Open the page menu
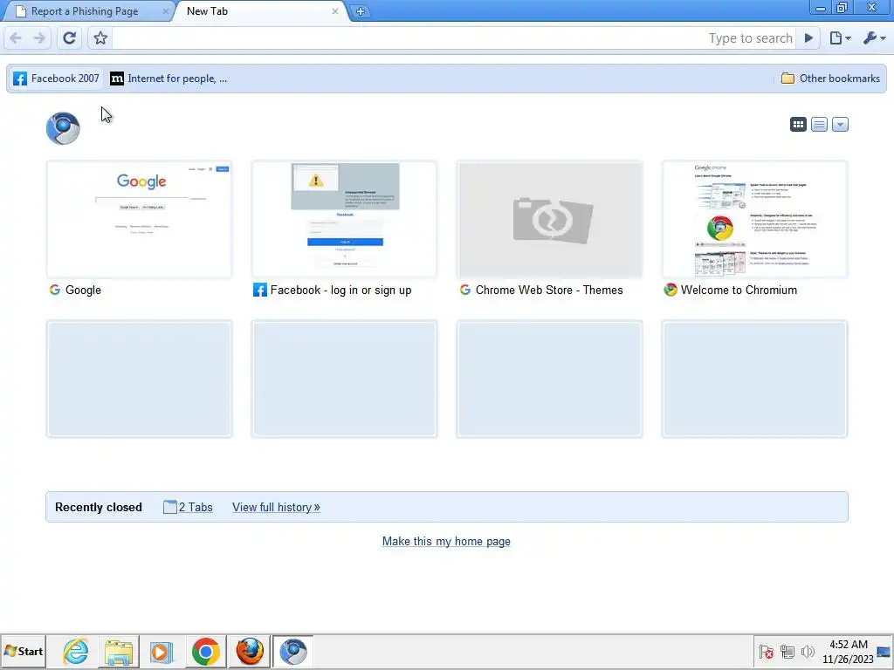Viewport: 894px width, 670px height. click(x=840, y=38)
